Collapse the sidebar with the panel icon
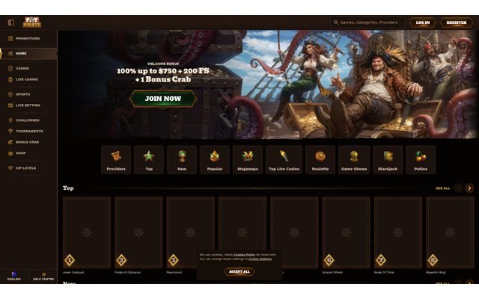This screenshot has width=479, height=299. coord(11,22)
